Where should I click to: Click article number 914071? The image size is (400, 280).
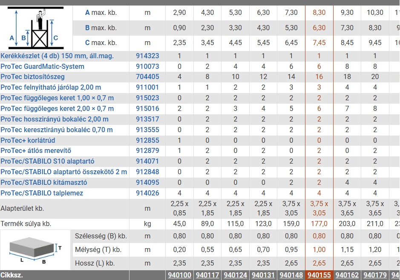click(x=147, y=161)
